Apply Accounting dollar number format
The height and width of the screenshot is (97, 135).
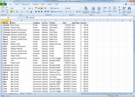pyautogui.click(x=66, y=11)
